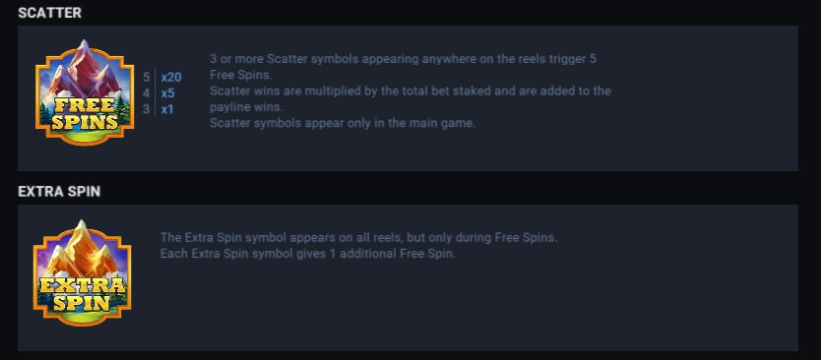Screen dimensions: 821x360
Task: Click the 'payline wins.' text line
Action: coord(246,107)
